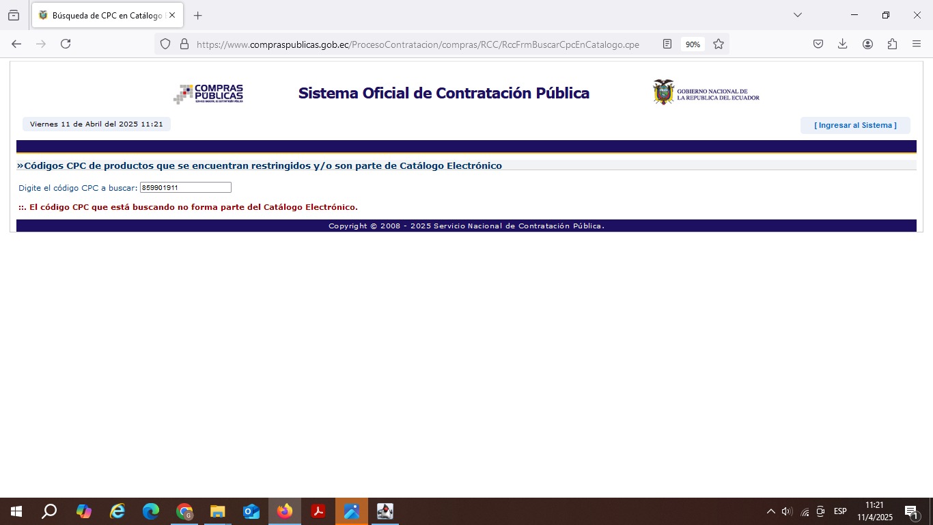Open Adobe Acrobat from the taskbar

pyautogui.click(x=318, y=511)
